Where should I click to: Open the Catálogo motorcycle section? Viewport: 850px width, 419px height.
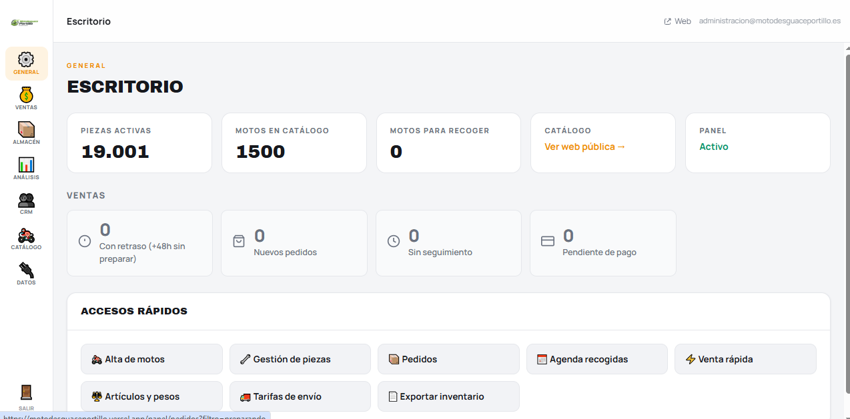(26, 238)
